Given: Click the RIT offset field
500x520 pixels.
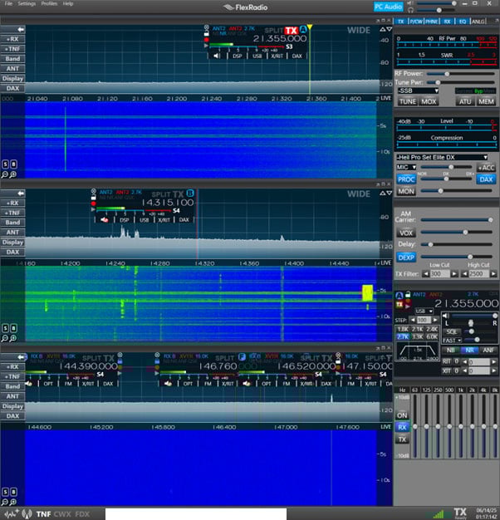Looking at the screenshot, I should [479, 361].
